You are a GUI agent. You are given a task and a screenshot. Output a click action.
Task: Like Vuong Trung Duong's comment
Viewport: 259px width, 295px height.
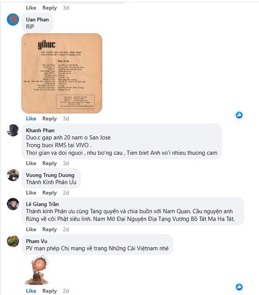(31, 193)
